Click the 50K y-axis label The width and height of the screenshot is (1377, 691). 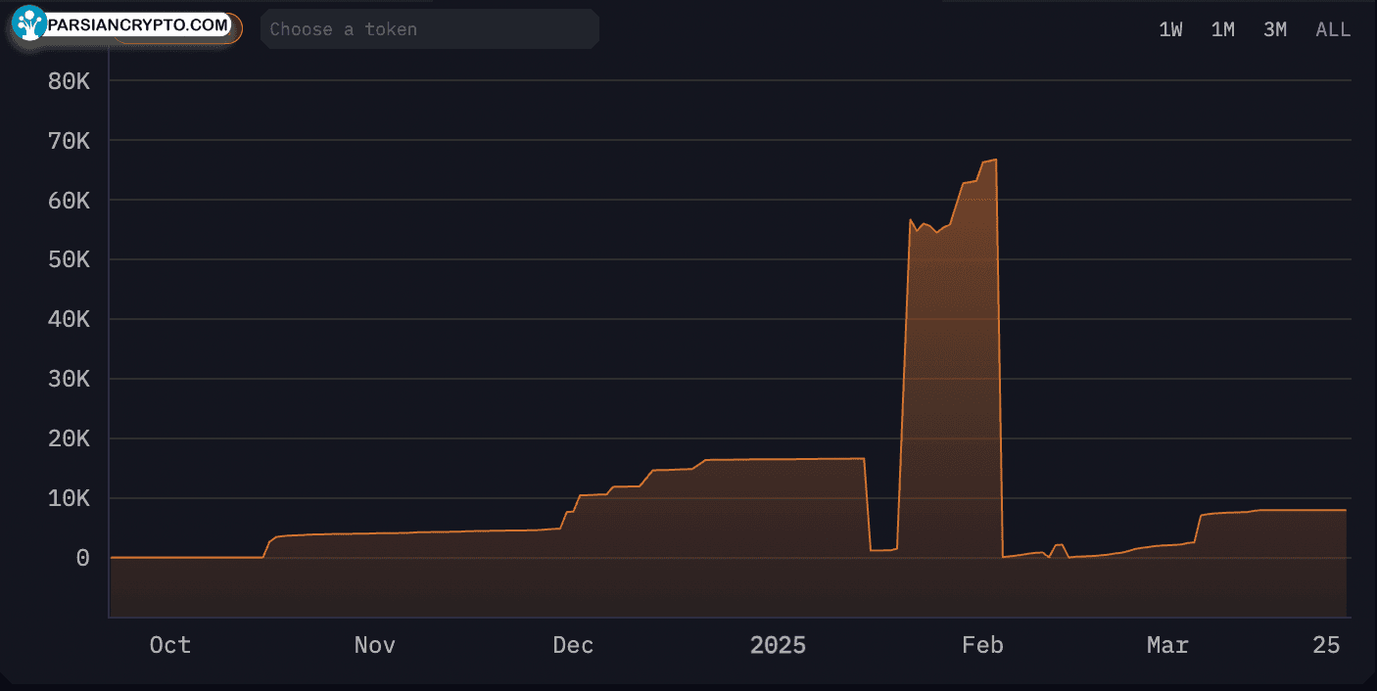69,260
